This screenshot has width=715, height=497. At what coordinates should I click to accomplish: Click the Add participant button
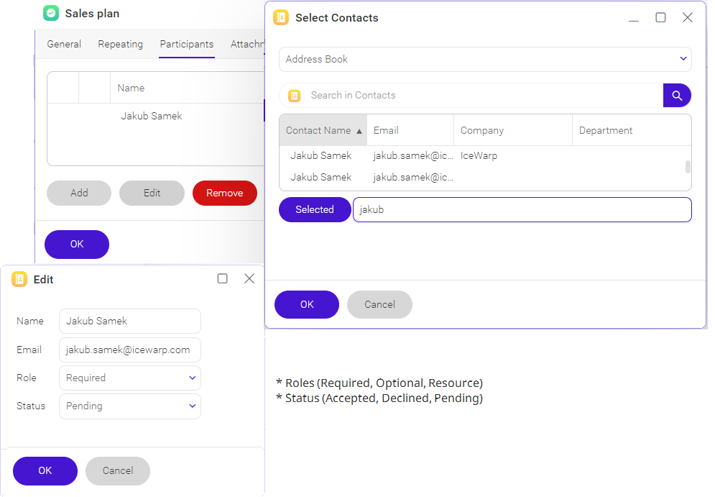coord(79,193)
